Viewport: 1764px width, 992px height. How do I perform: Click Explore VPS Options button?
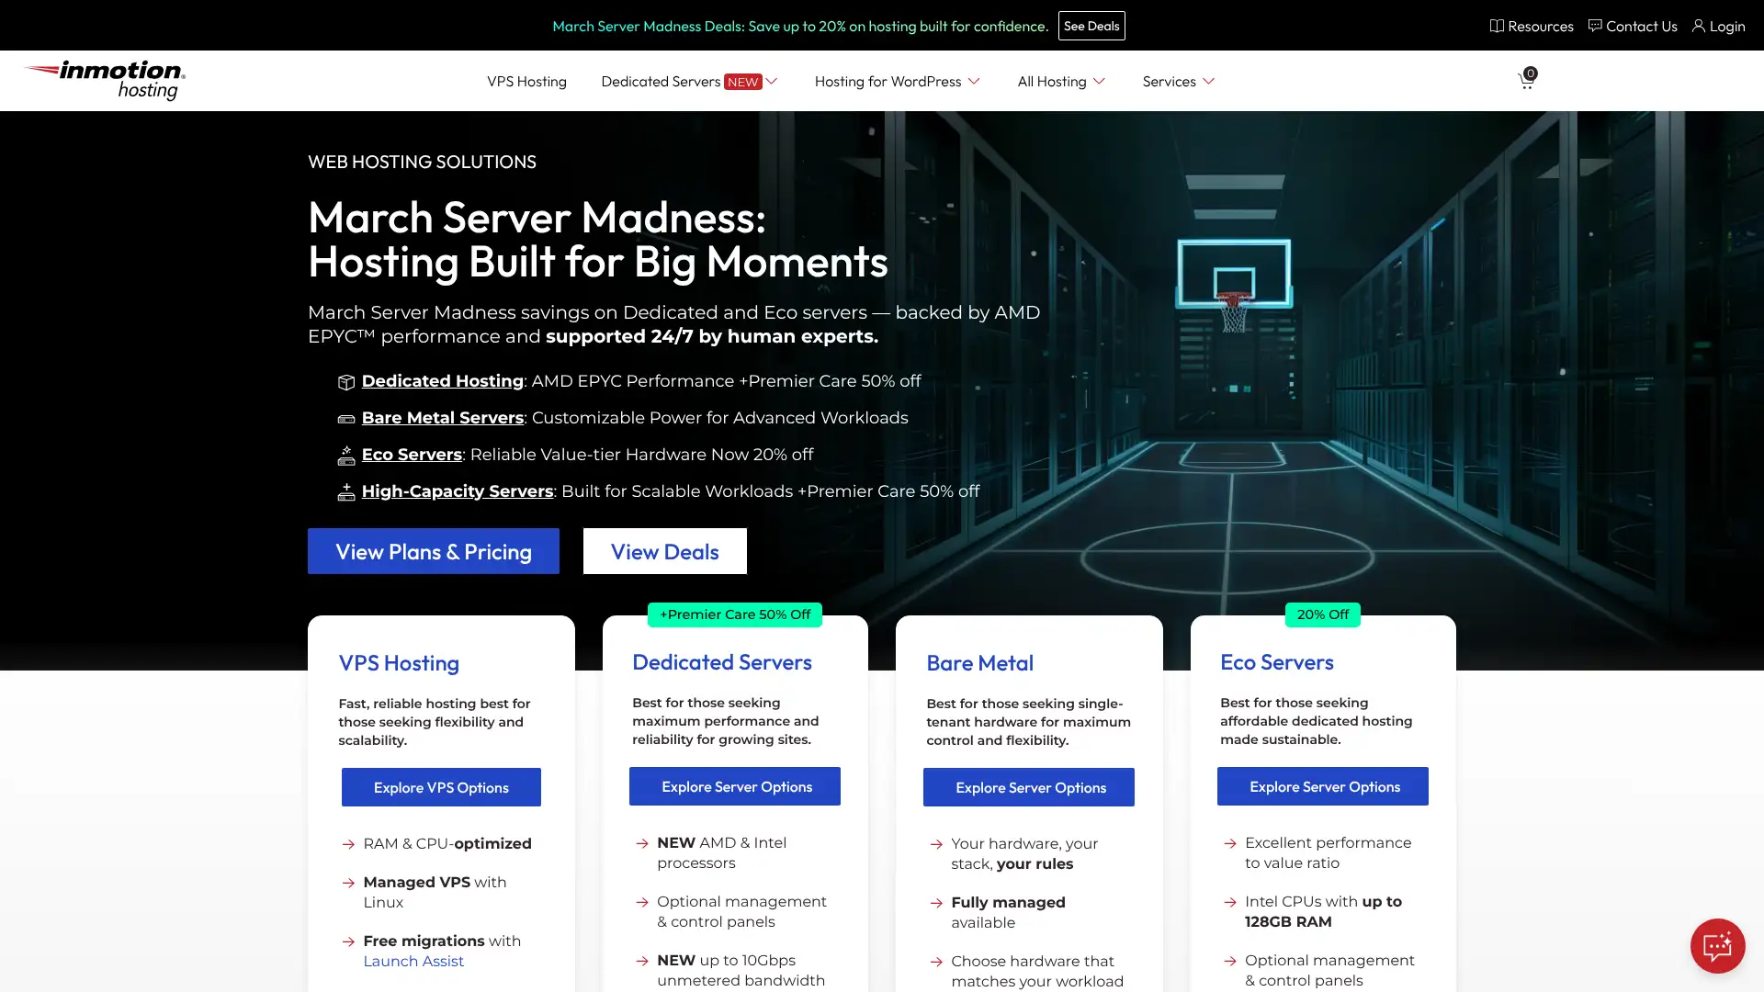(441, 787)
